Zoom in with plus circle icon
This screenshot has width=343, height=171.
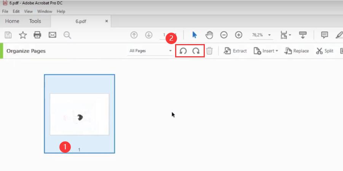pos(239,35)
